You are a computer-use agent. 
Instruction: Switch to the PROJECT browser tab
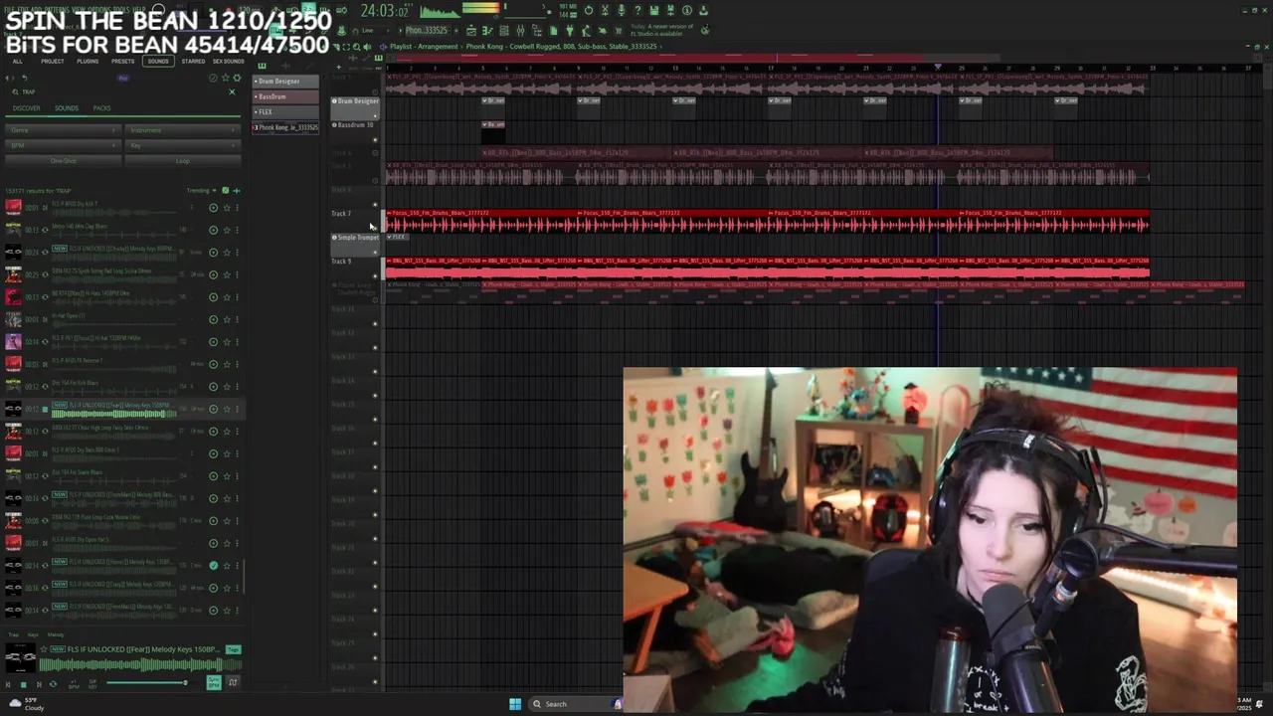tap(52, 61)
